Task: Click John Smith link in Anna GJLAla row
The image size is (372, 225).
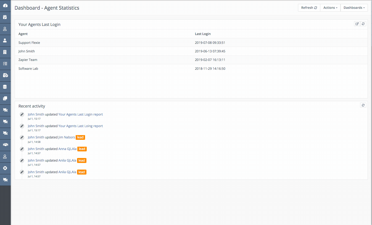Action: (36, 149)
